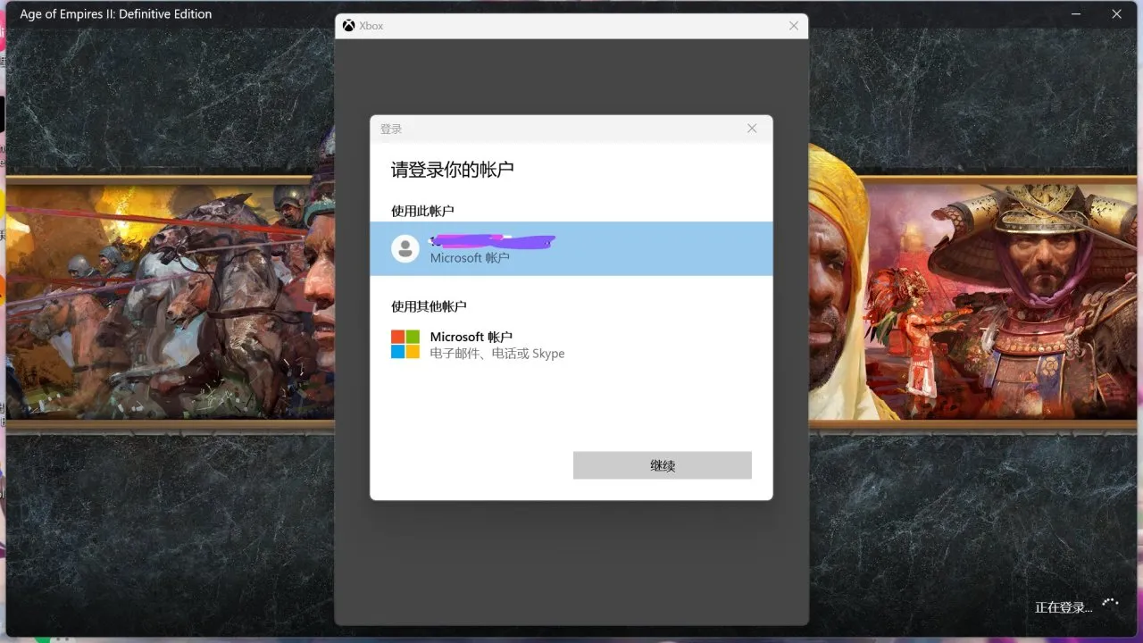Click the Age of Empires II title text
The height and width of the screenshot is (643, 1143).
116,14
